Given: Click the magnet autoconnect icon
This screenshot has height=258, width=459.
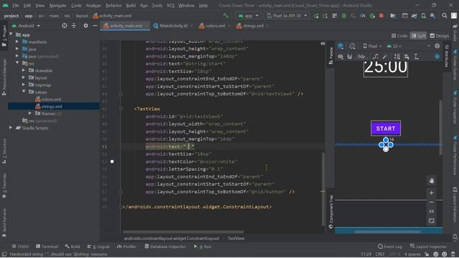Looking at the screenshot, I should click(x=349, y=57).
